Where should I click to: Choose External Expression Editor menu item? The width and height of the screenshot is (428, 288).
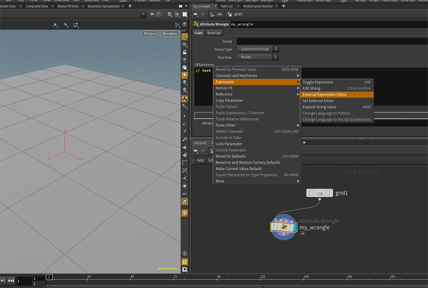coord(324,95)
